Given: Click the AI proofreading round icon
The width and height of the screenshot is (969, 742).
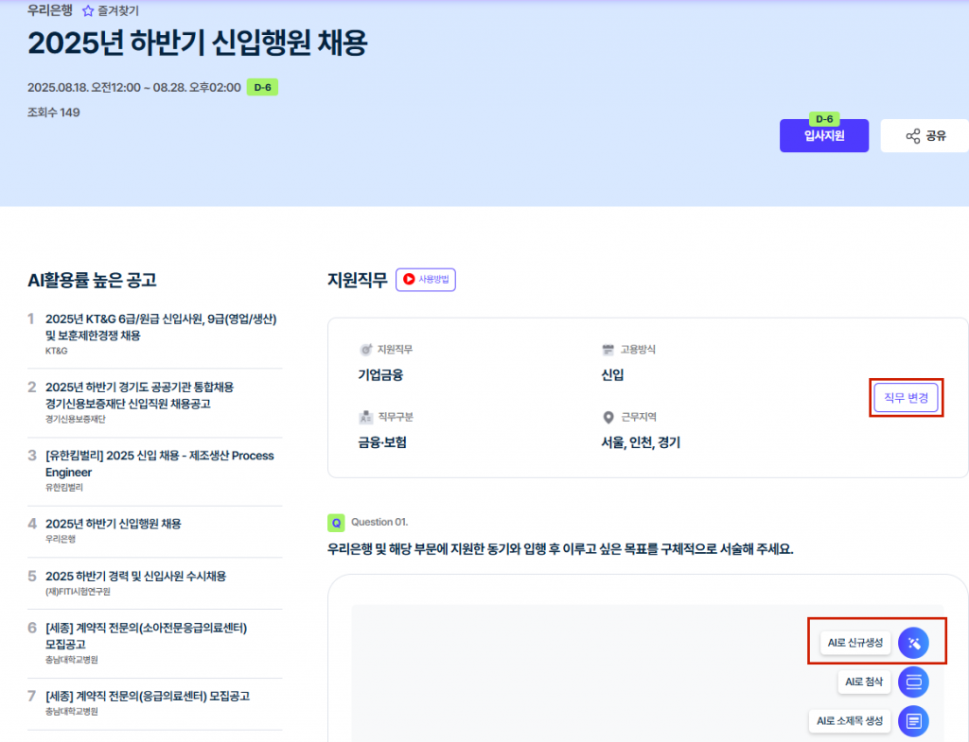Looking at the screenshot, I should (913, 682).
